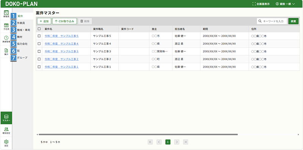The width and height of the screenshot is (303, 150).
Task: Click the 案件マスター page title
Action: click(x=47, y=13)
